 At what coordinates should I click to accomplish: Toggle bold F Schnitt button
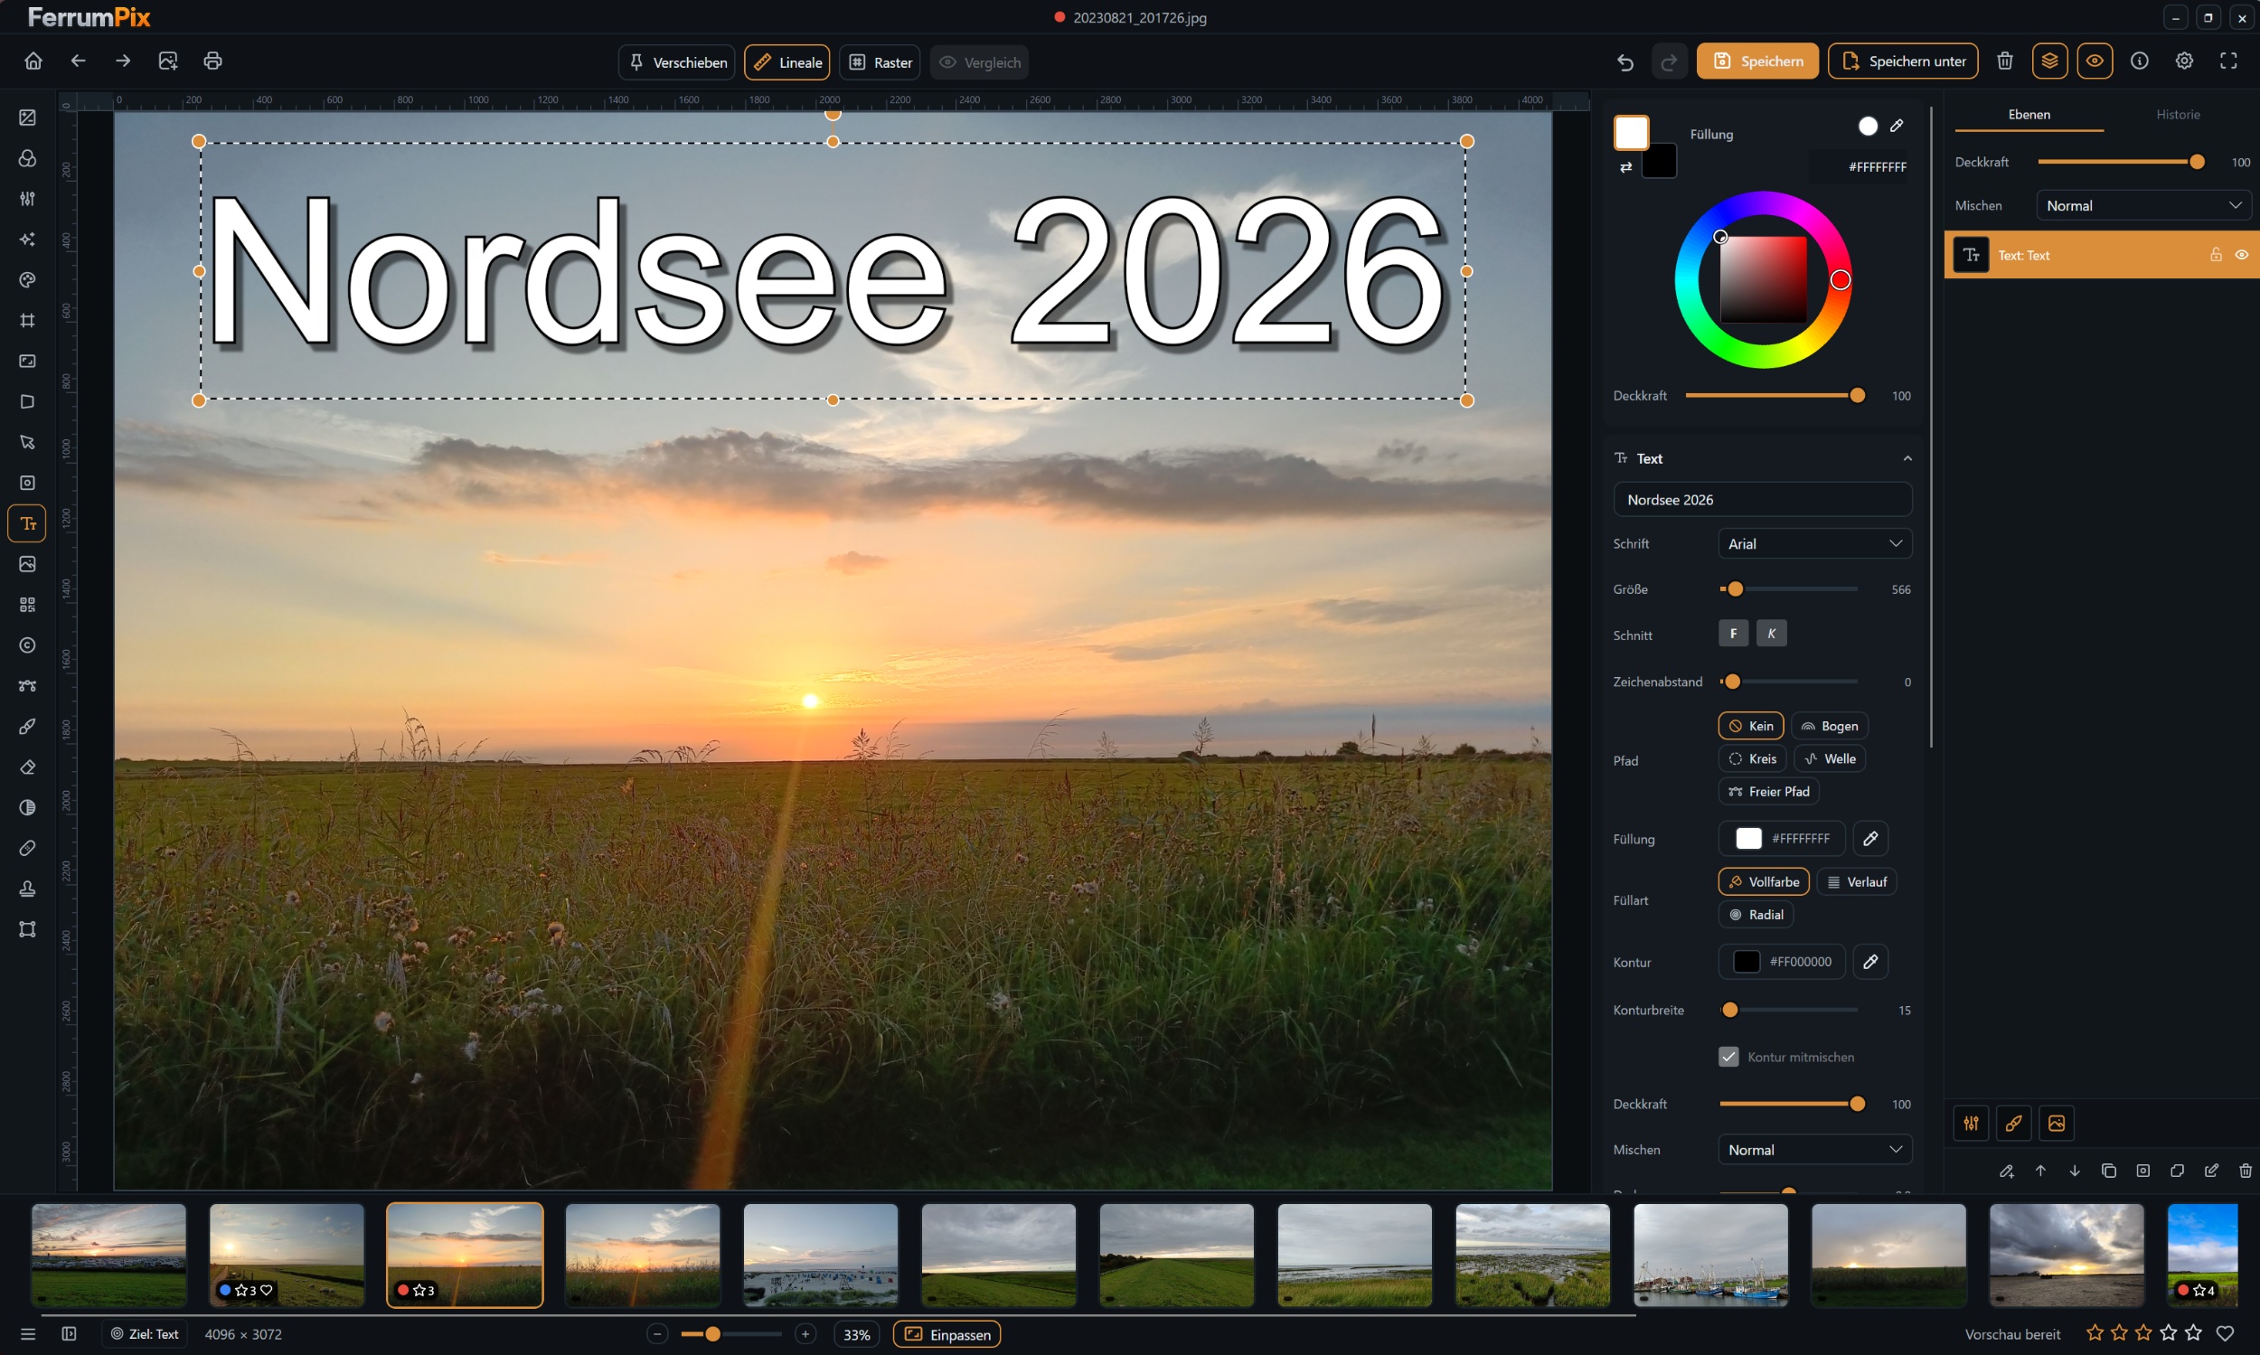pos(1733,633)
